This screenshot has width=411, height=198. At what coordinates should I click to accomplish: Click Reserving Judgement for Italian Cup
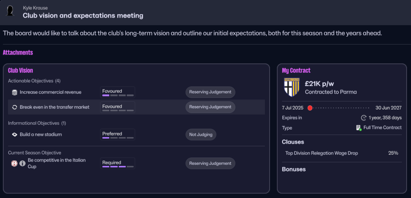(x=210, y=163)
